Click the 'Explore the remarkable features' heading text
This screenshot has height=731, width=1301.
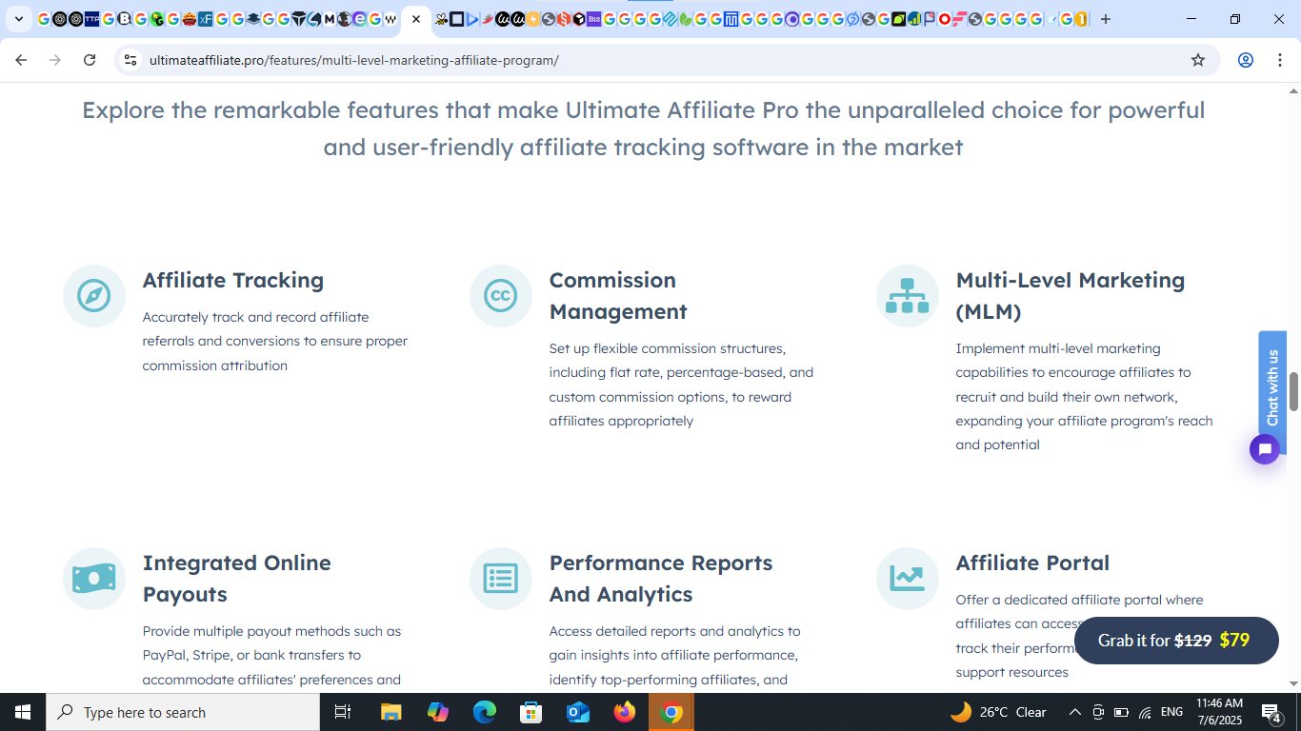(643, 128)
